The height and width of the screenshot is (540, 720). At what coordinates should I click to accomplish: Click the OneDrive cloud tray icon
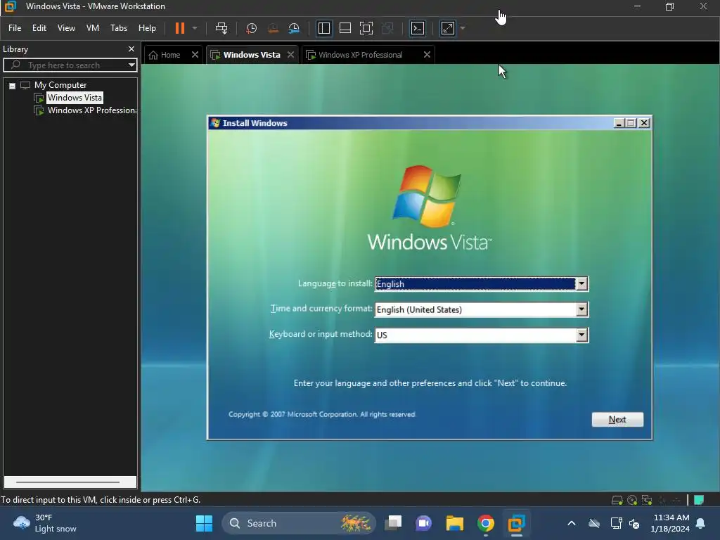coord(594,523)
